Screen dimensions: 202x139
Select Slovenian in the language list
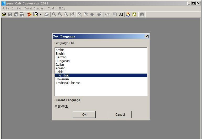pyautogui.click(x=101, y=79)
